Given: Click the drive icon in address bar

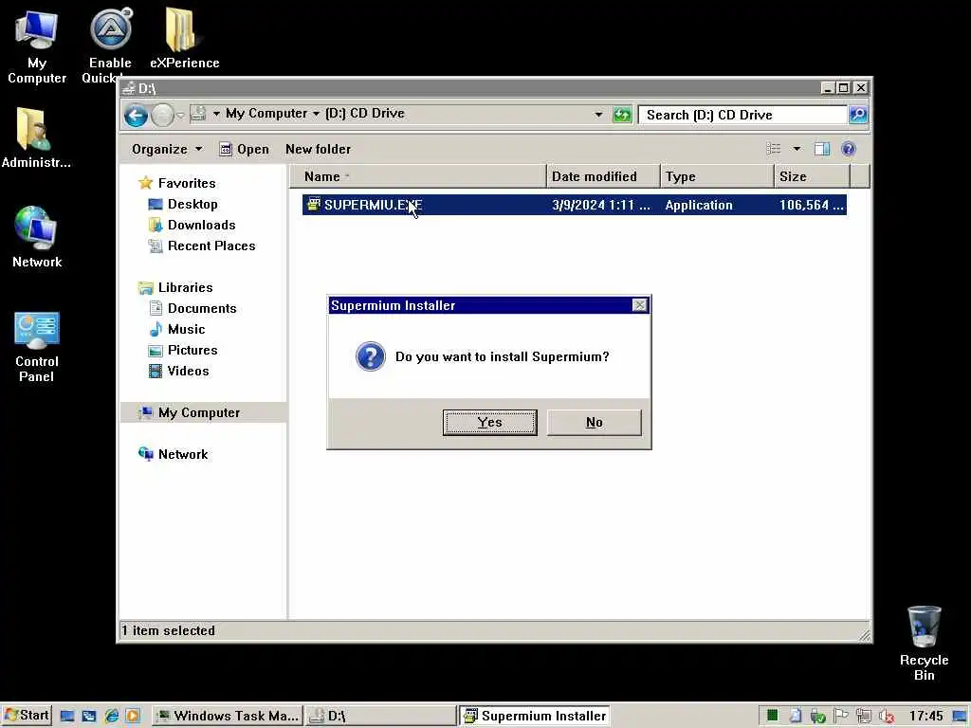Looking at the screenshot, I should [198, 114].
